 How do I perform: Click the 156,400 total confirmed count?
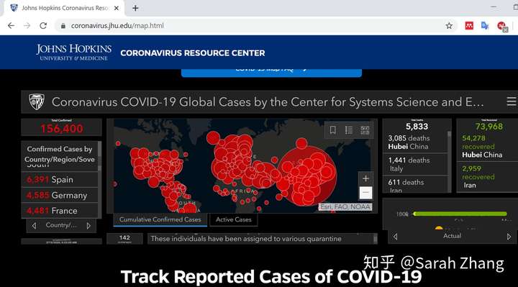point(61,129)
